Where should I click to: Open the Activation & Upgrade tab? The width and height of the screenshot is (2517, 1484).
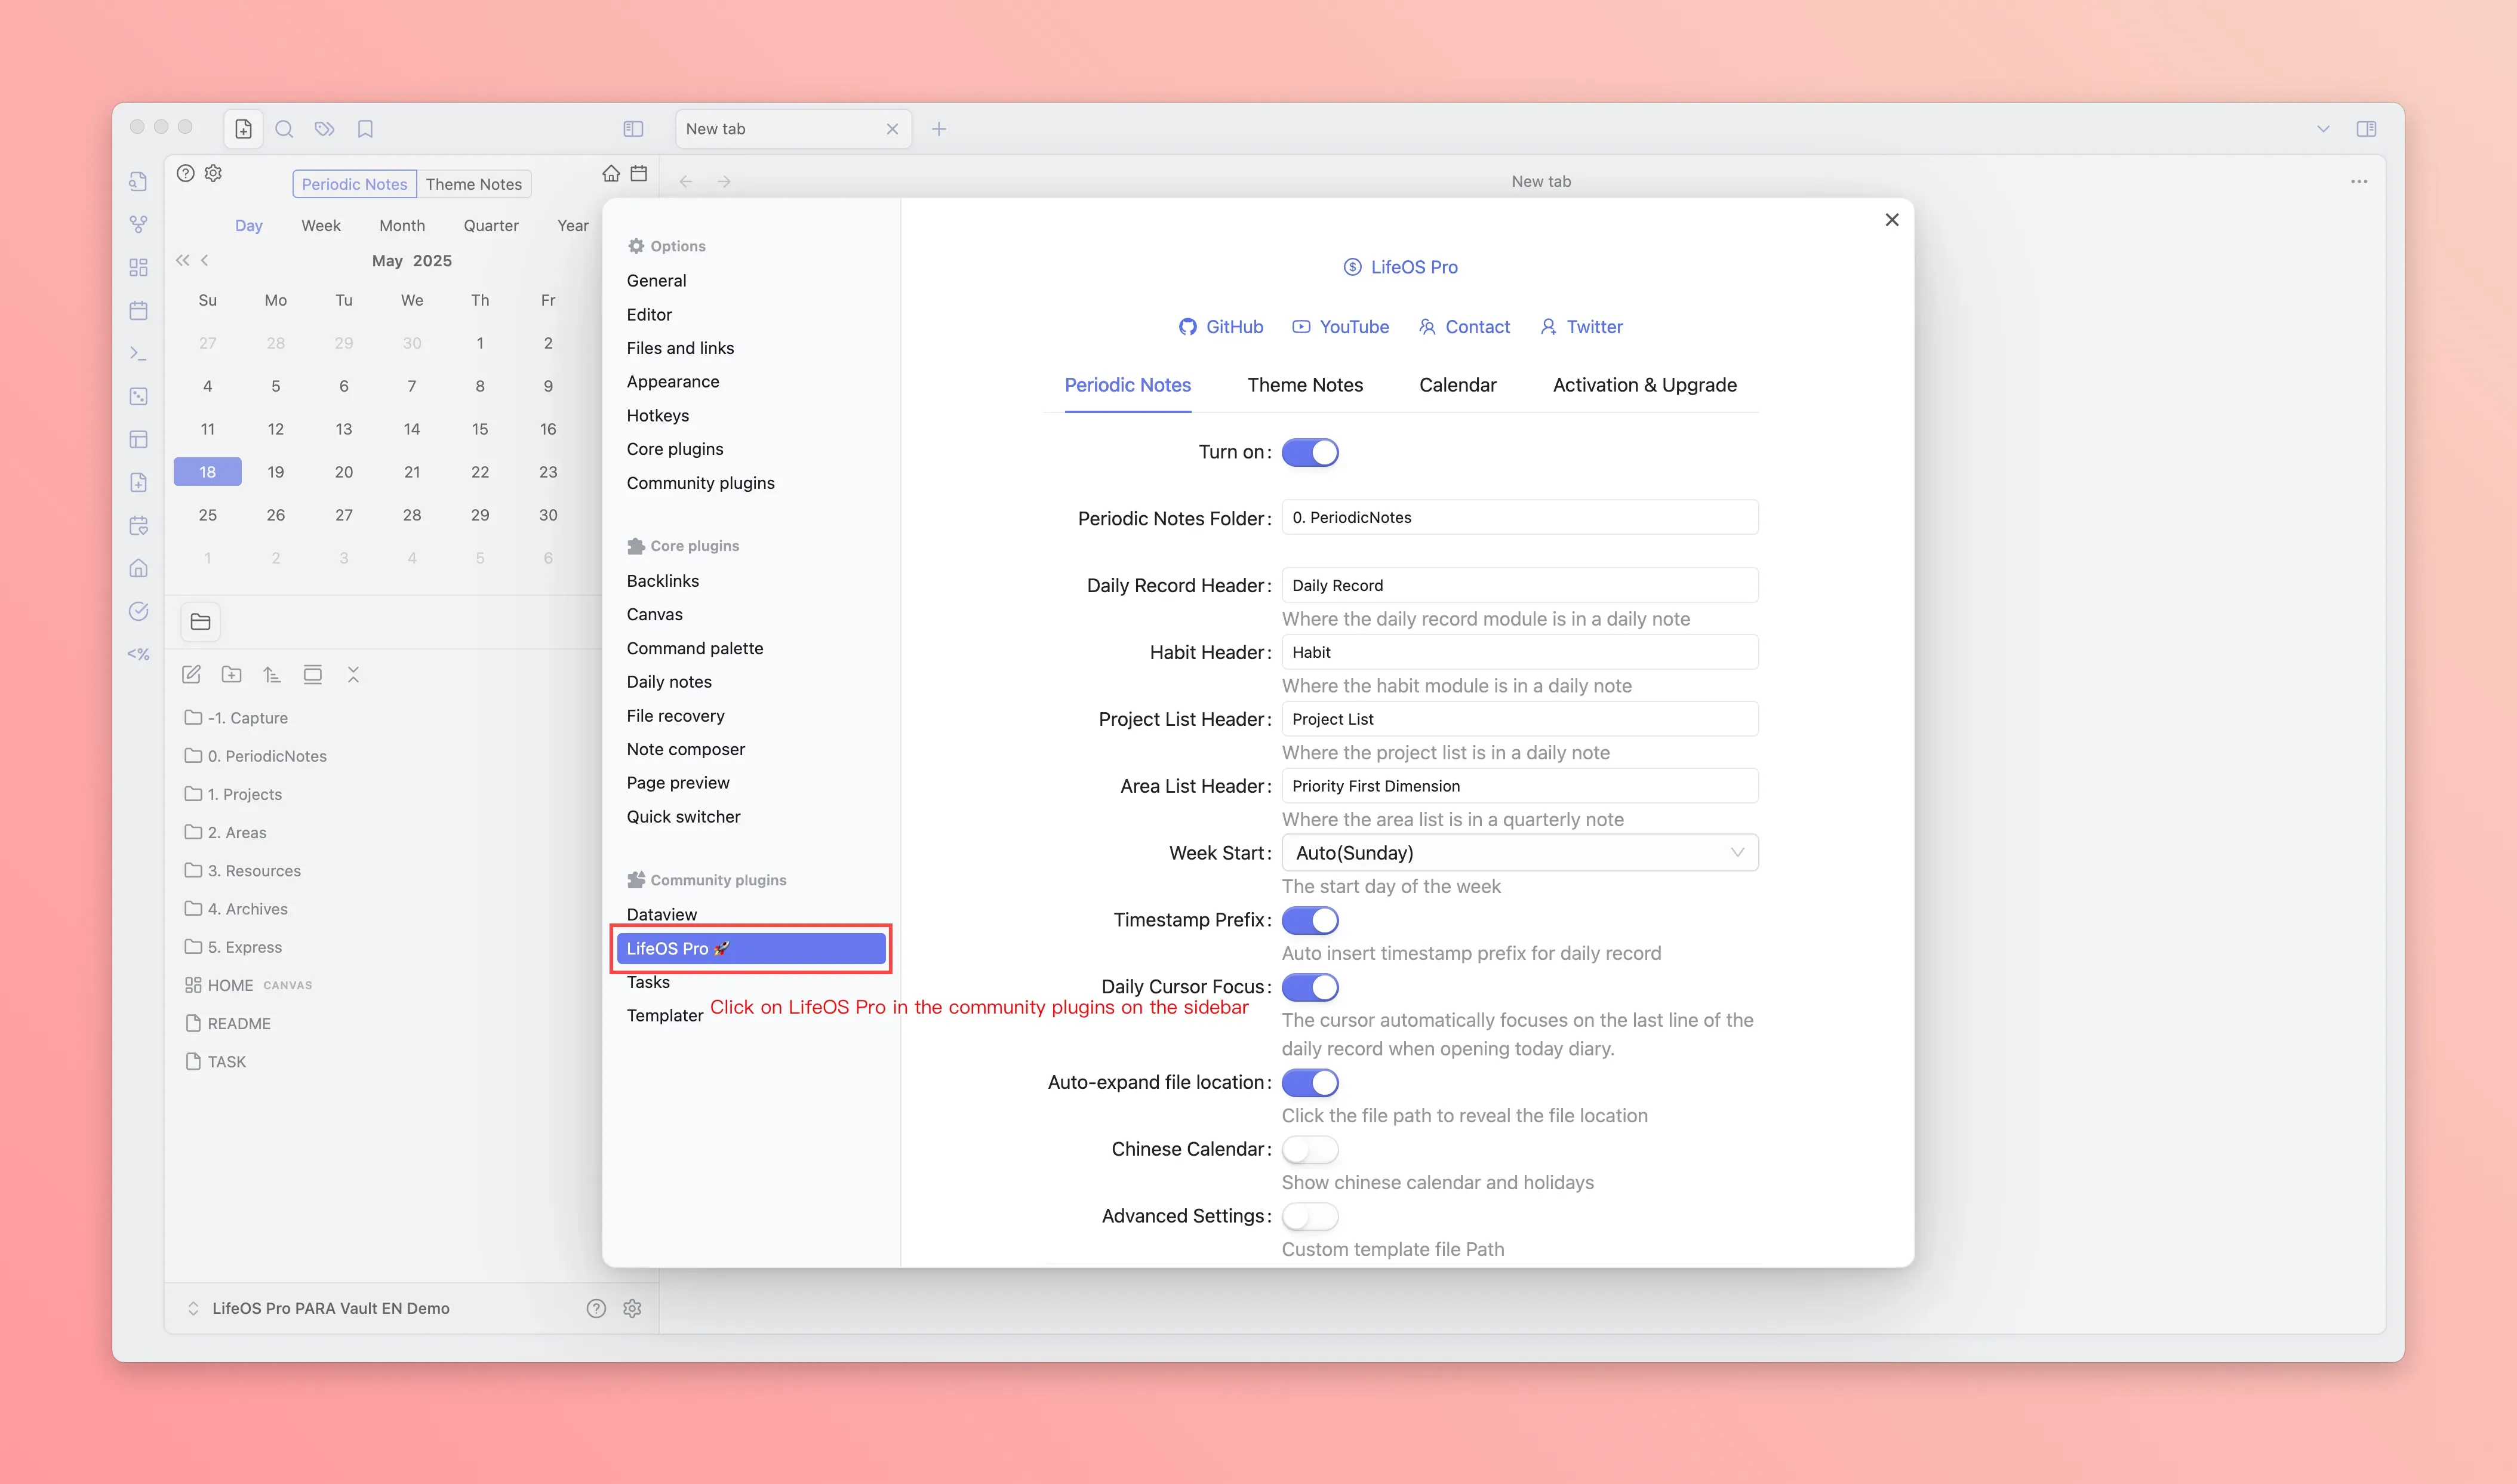1644,385
